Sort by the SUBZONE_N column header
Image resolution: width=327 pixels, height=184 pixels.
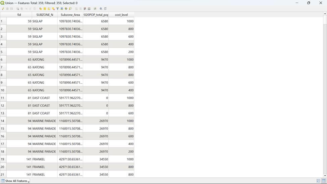click(45, 15)
